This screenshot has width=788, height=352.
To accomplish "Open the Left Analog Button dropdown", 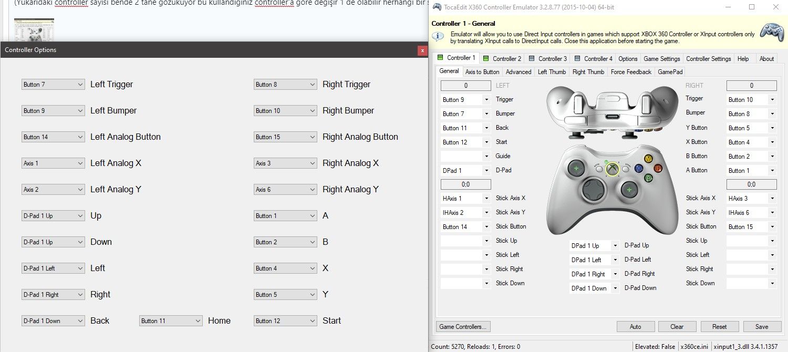I will (53, 137).
